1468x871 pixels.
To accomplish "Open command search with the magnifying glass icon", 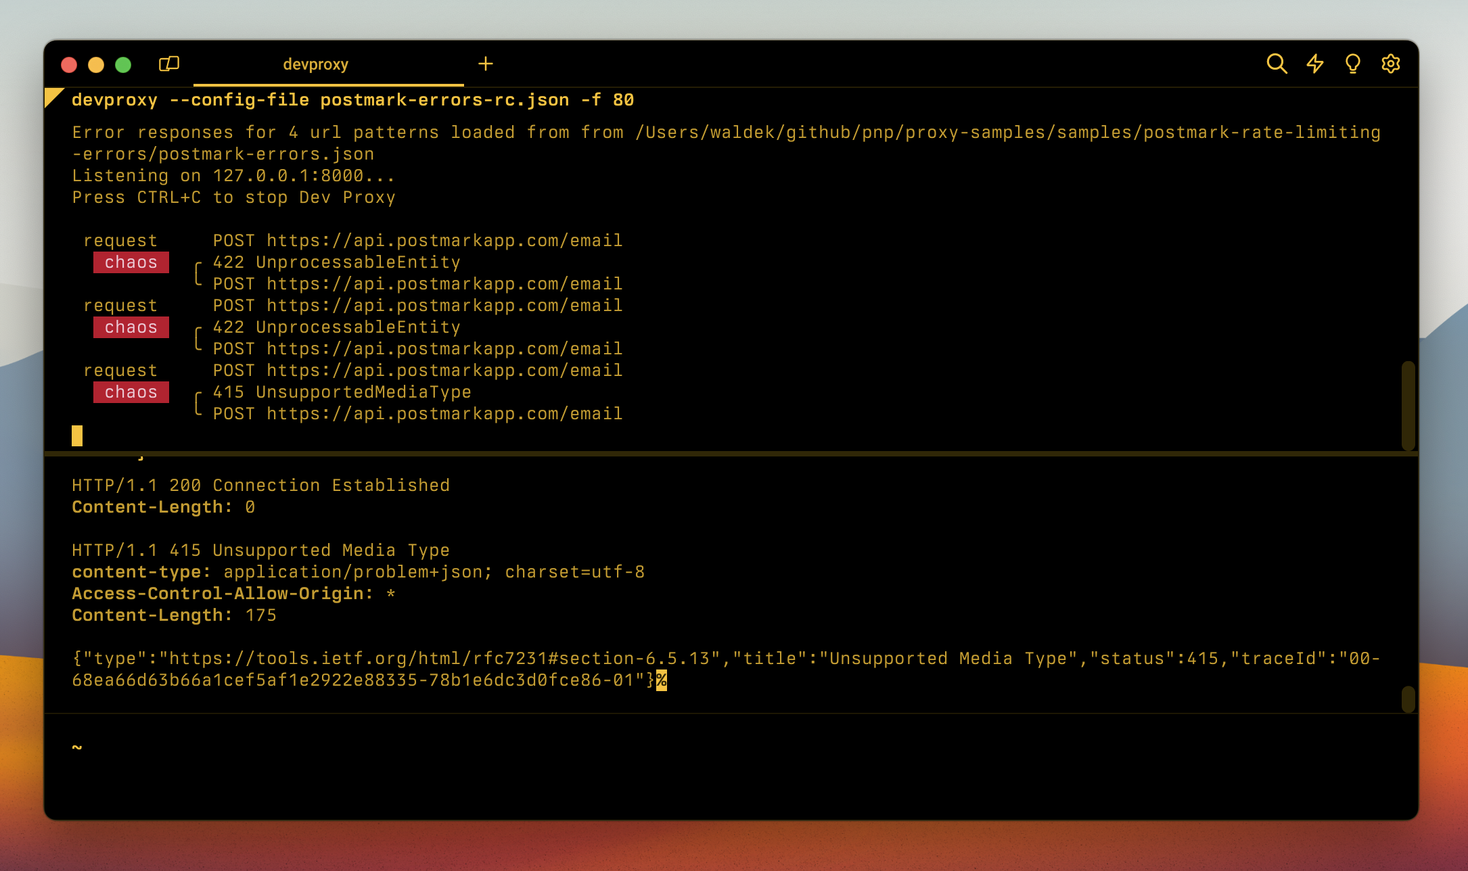I will 1277,64.
